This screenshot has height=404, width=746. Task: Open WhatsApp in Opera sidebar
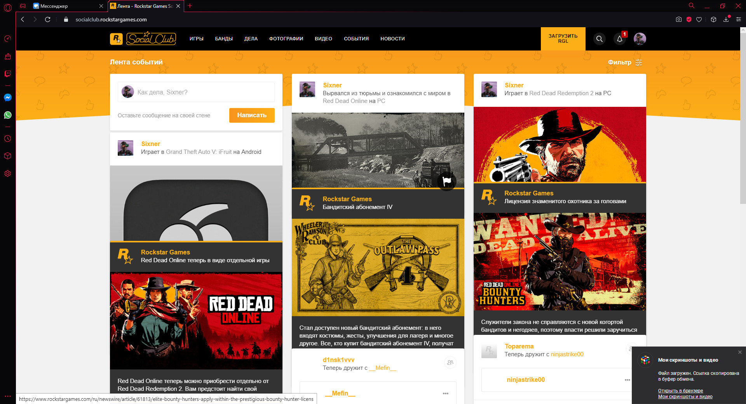8,115
